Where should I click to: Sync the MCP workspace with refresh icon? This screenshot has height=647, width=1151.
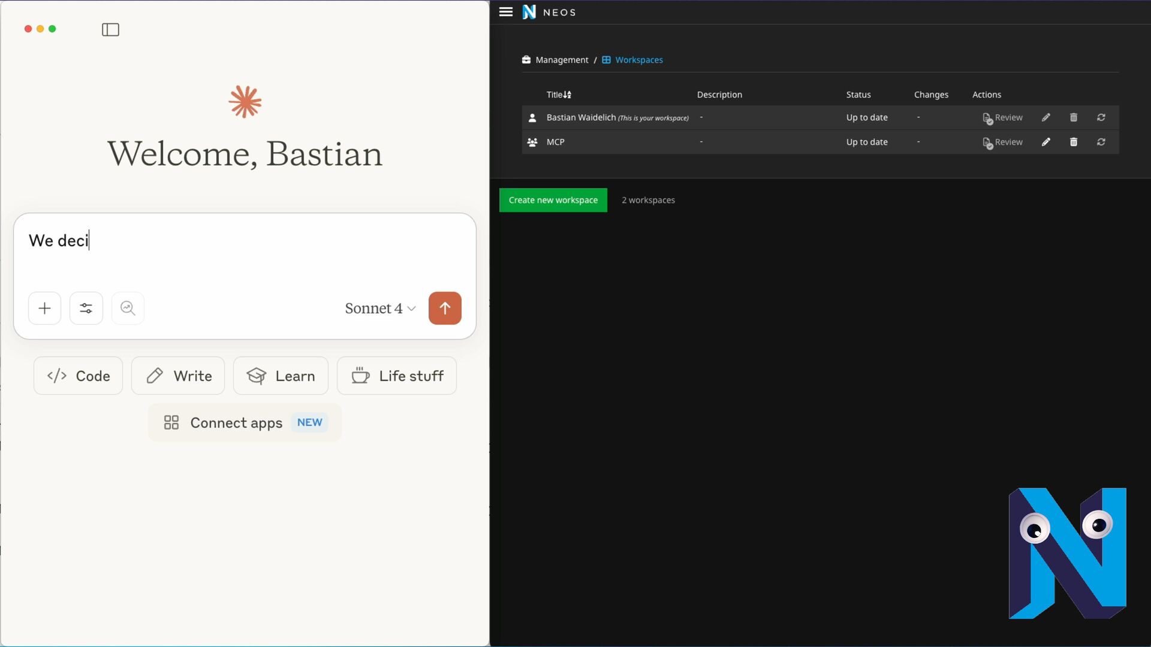[x=1101, y=142]
